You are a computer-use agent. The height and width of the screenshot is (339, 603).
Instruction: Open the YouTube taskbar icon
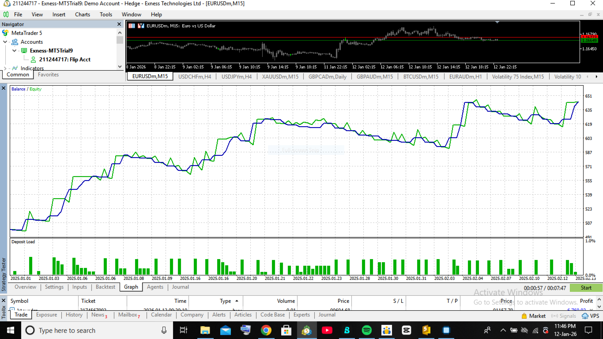(327, 330)
